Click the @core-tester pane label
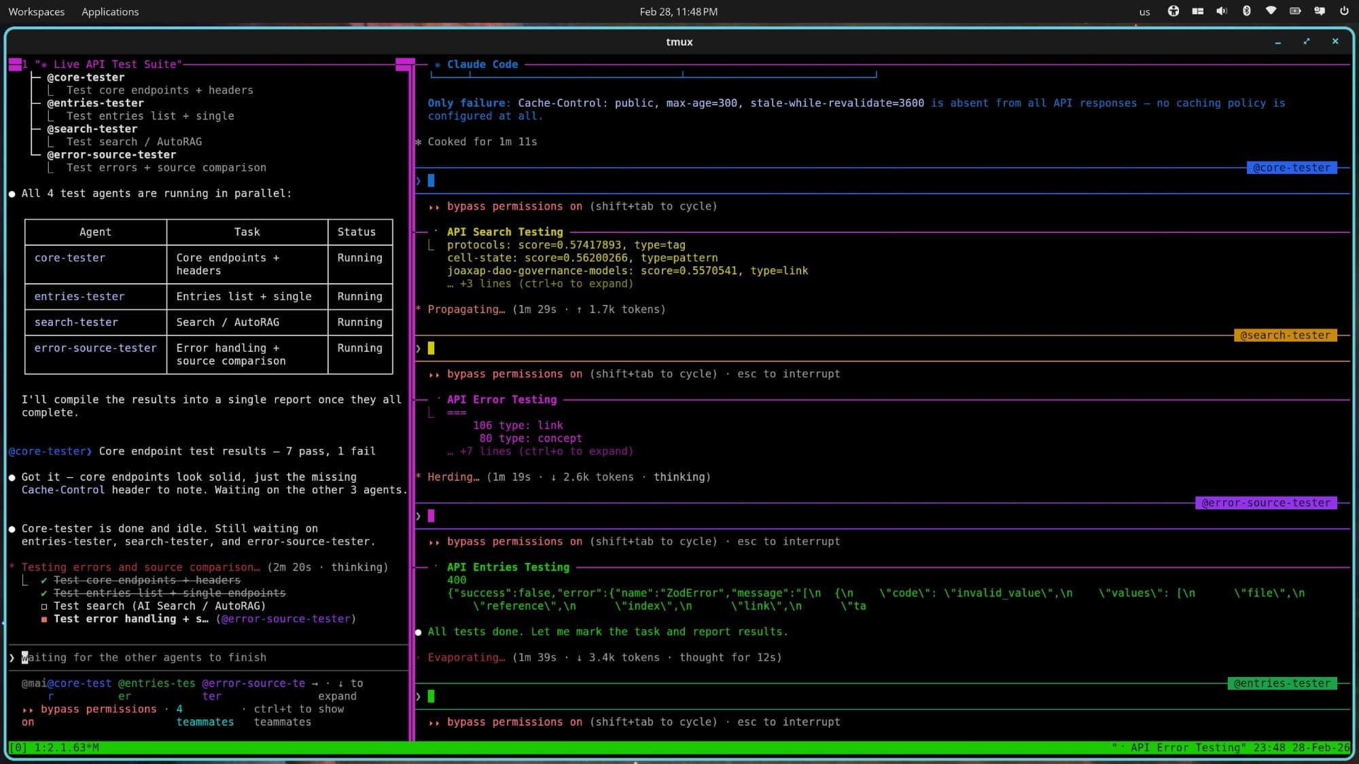This screenshot has height=764, width=1359. [1291, 168]
